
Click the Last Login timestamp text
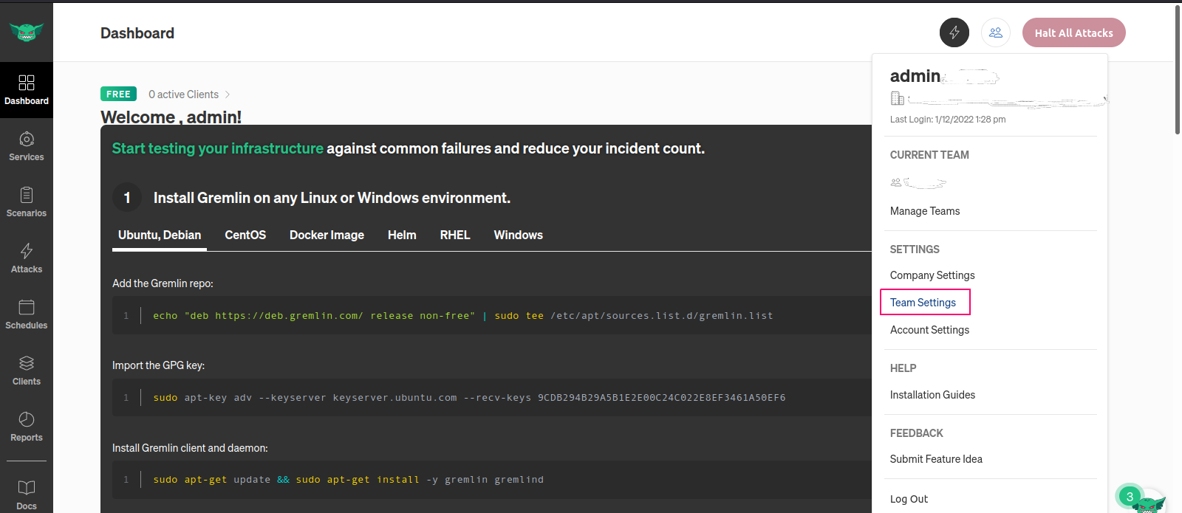948,120
